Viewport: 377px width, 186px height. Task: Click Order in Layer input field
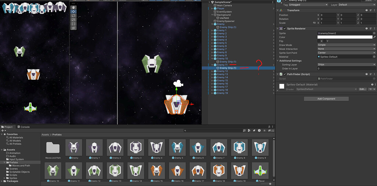click(x=346, y=68)
